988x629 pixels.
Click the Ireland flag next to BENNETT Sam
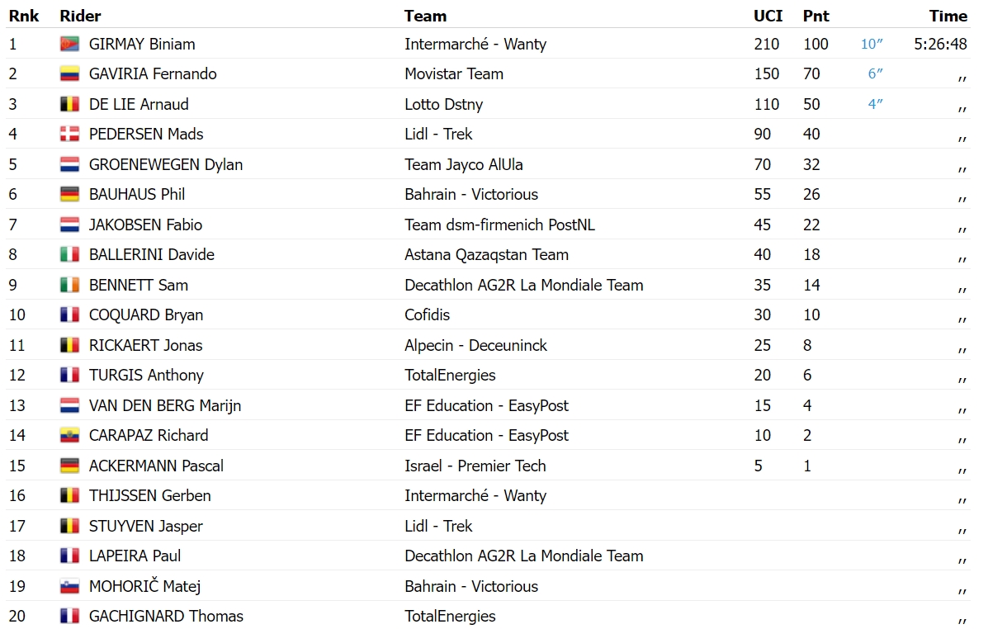point(69,285)
